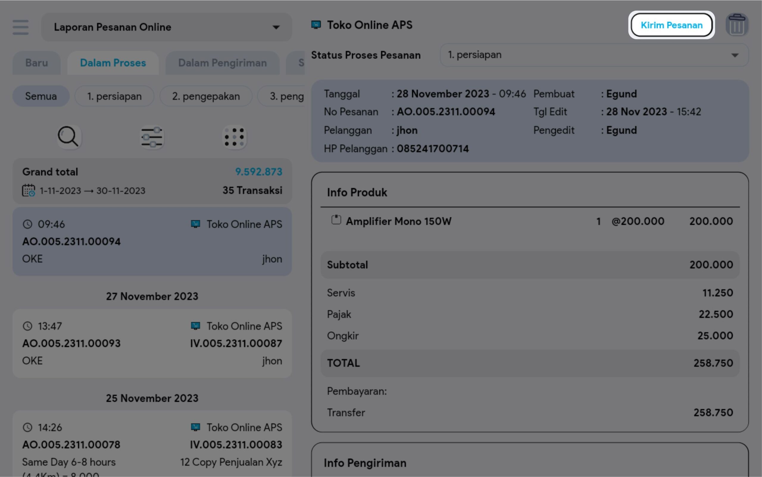
Task: Click the Kirim Pesanan button
Action: pyautogui.click(x=672, y=25)
